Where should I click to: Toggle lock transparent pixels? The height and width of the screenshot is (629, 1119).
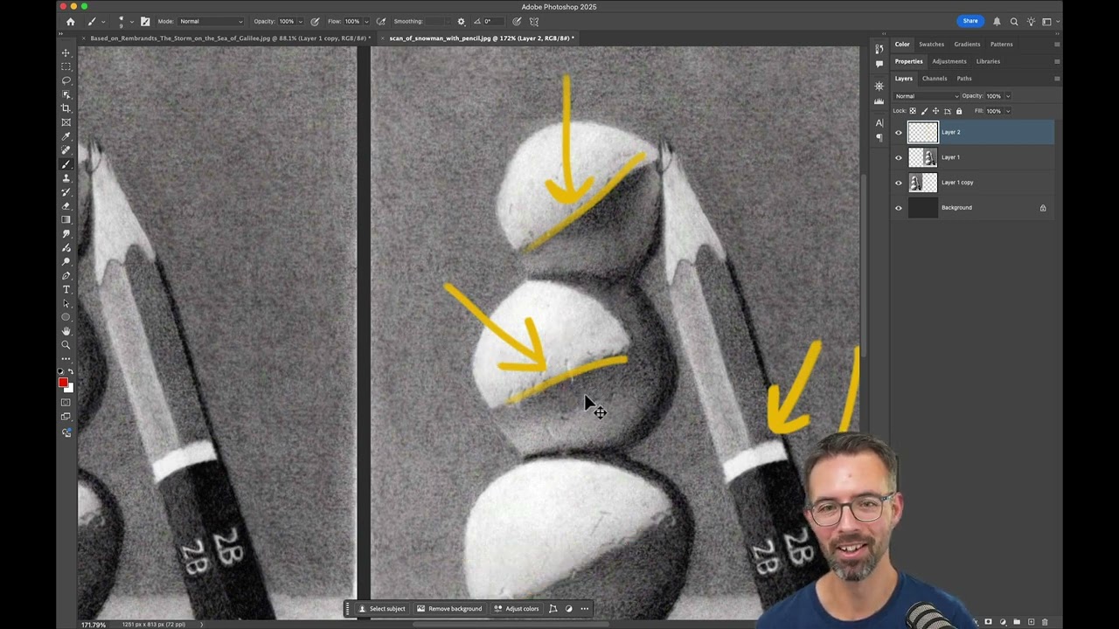(x=913, y=111)
